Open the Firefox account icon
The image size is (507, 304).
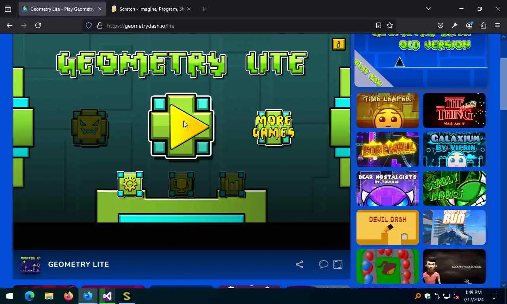click(469, 25)
